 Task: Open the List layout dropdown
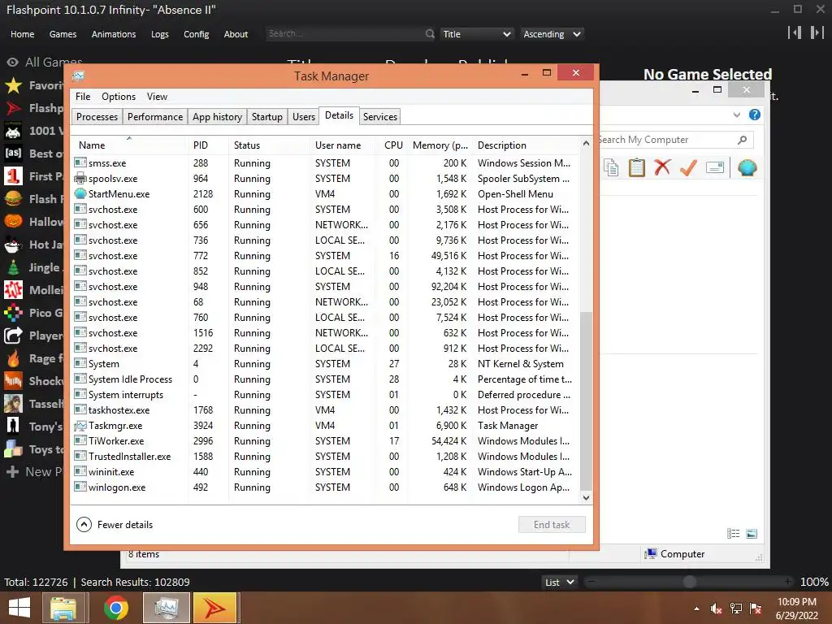(560, 582)
